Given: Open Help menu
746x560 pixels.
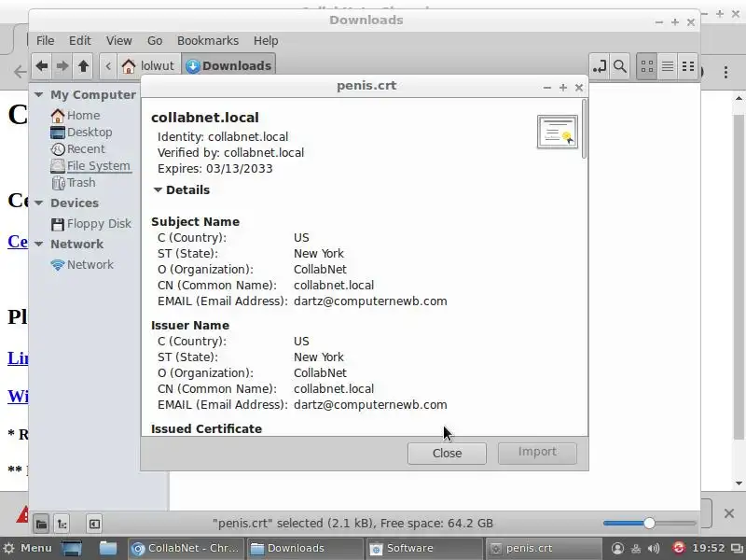Looking at the screenshot, I should tap(266, 40).
